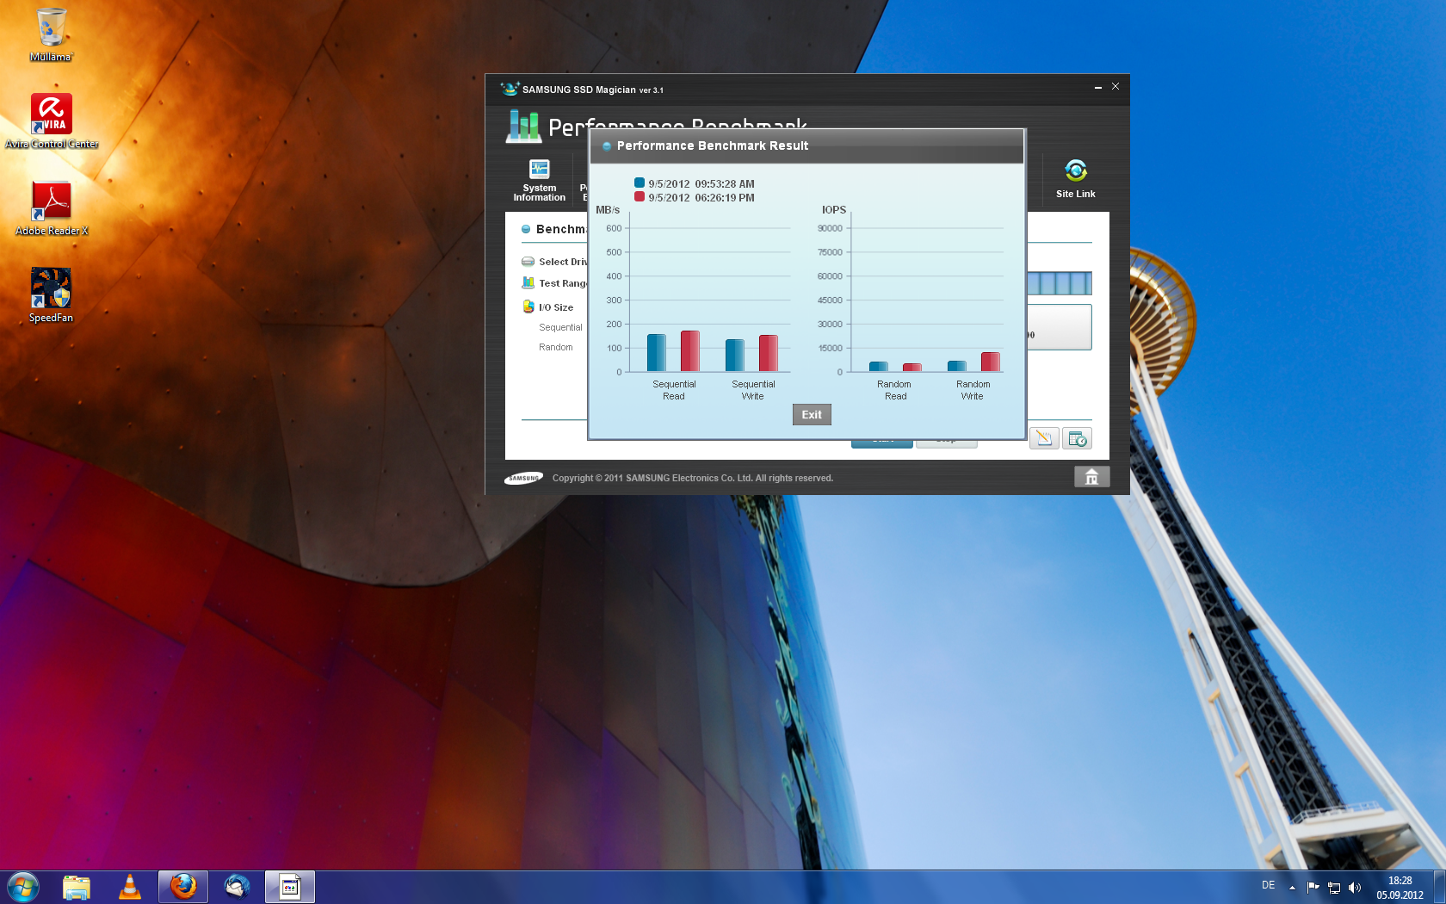Image resolution: width=1446 pixels, height=904 pixels.
Task: Open Thunderbird from the taskbar
Action: click(x=237, y=887)
